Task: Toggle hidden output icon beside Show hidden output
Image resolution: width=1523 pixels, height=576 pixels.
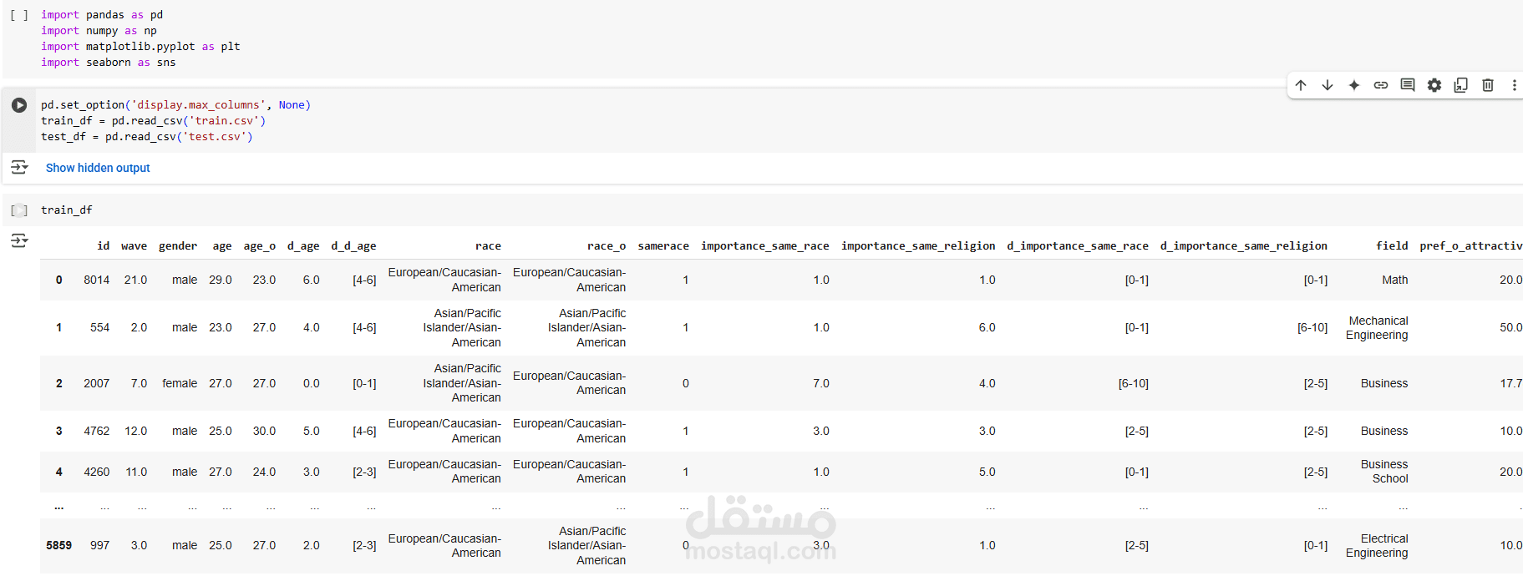Action: (19, 168)
